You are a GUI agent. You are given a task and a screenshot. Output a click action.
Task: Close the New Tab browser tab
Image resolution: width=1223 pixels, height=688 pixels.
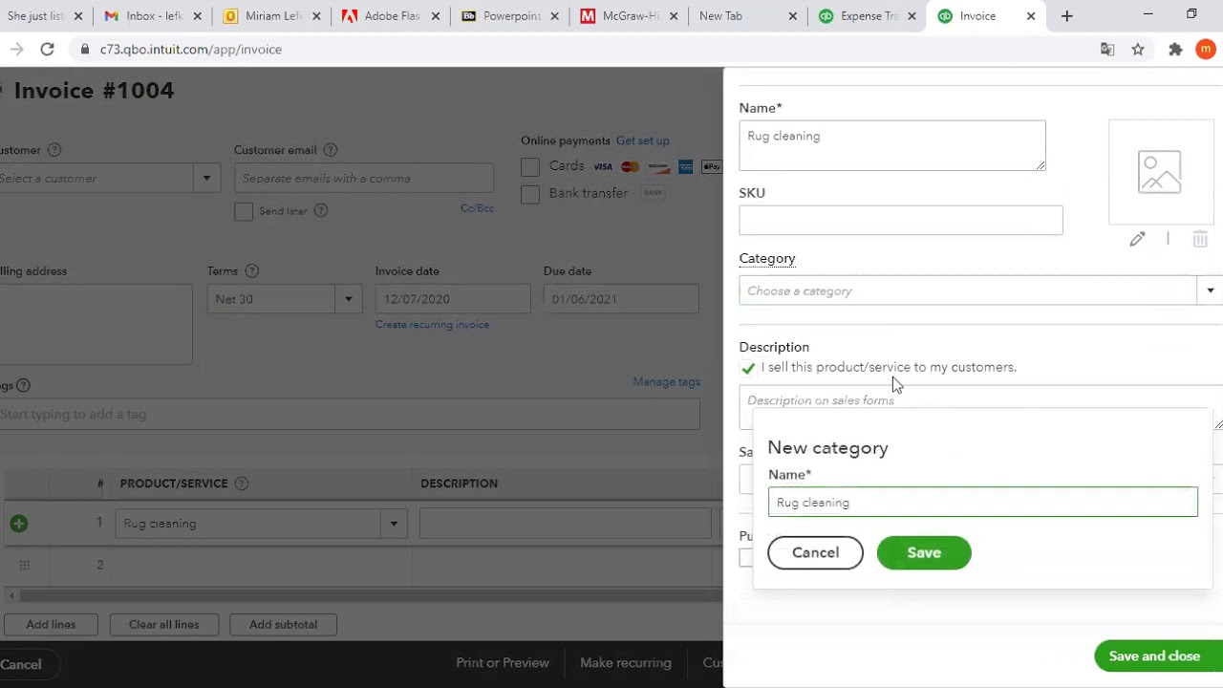click(794, 16)
